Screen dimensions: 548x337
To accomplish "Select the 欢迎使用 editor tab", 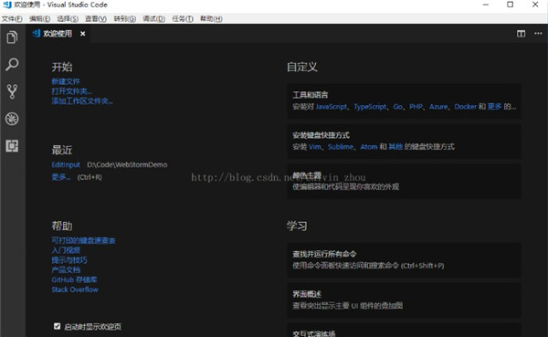I will coord(58,34).
